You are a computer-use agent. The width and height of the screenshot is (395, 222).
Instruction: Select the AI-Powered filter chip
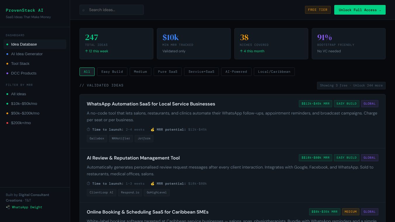click(236, 72)
